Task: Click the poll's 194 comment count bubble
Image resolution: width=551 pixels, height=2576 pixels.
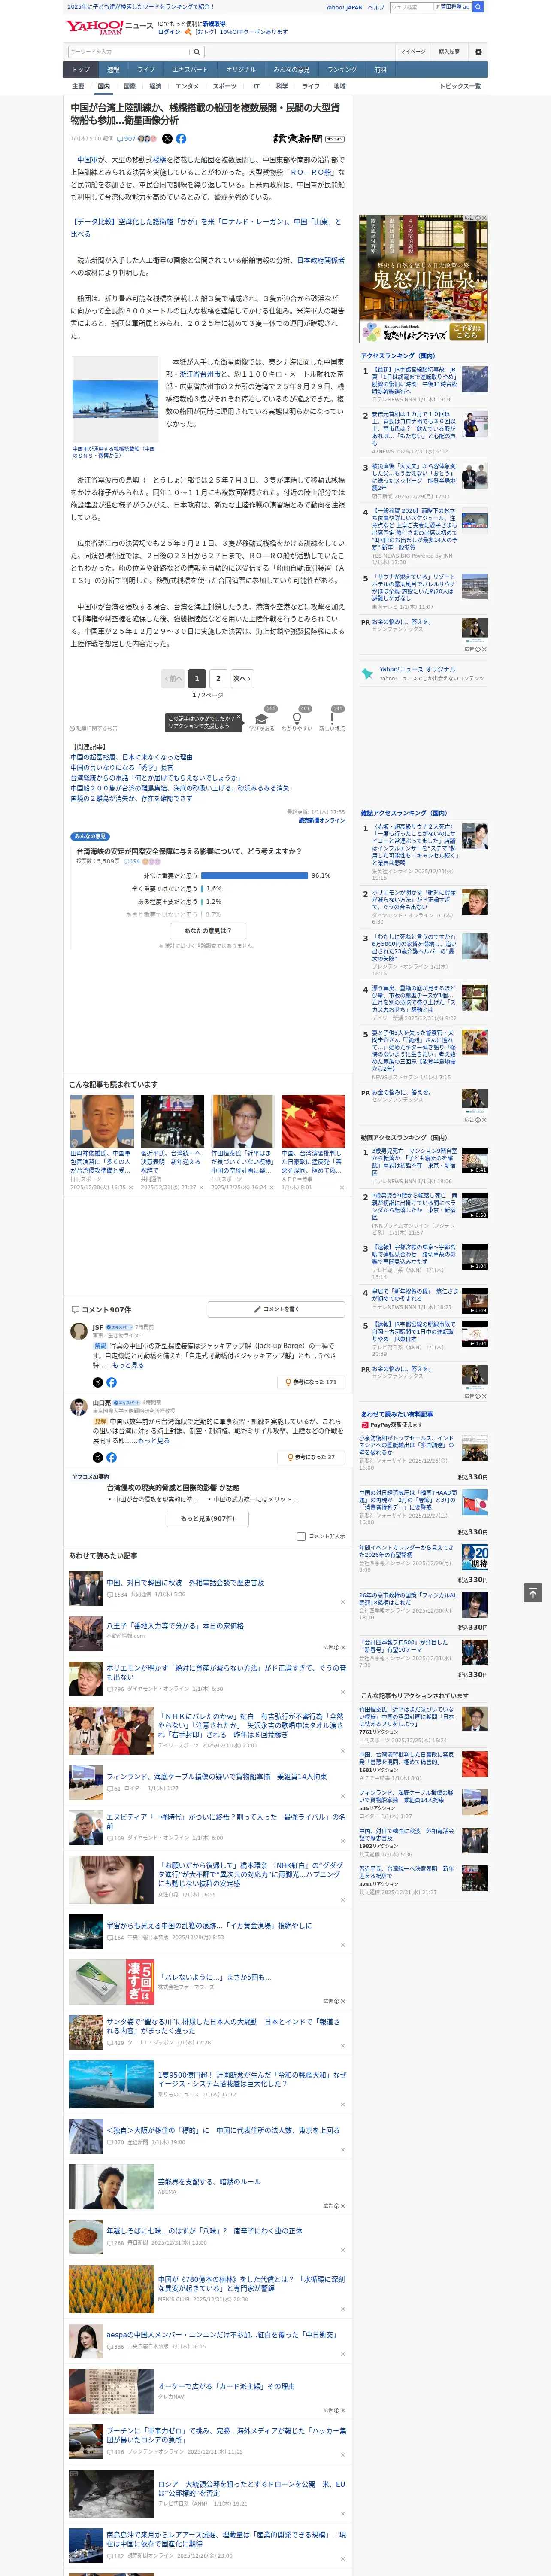Action: (x=132, y=861)
